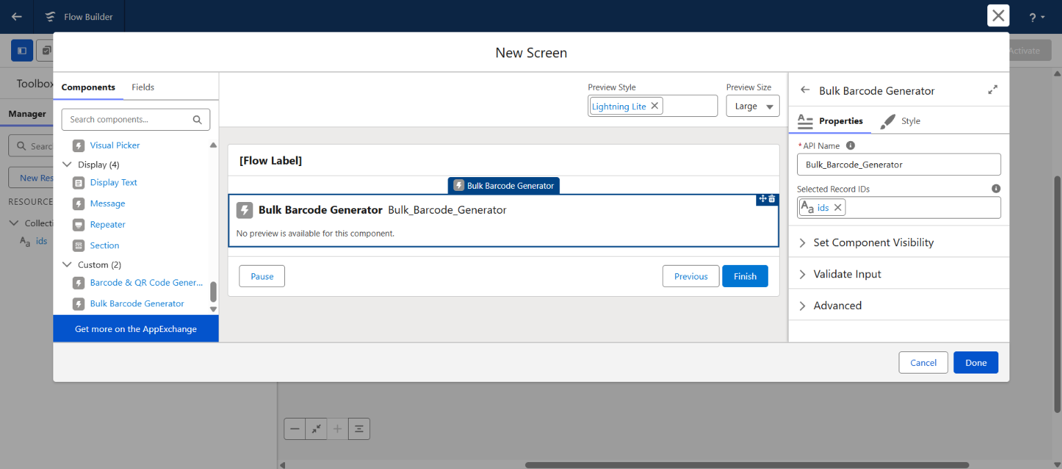Collapse the Custom (2) group

(x=67, y=265)
